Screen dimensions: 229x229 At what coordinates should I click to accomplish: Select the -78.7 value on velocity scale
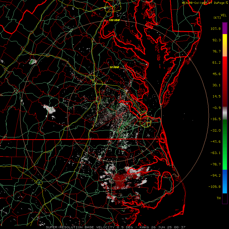(x=216, y=164)
